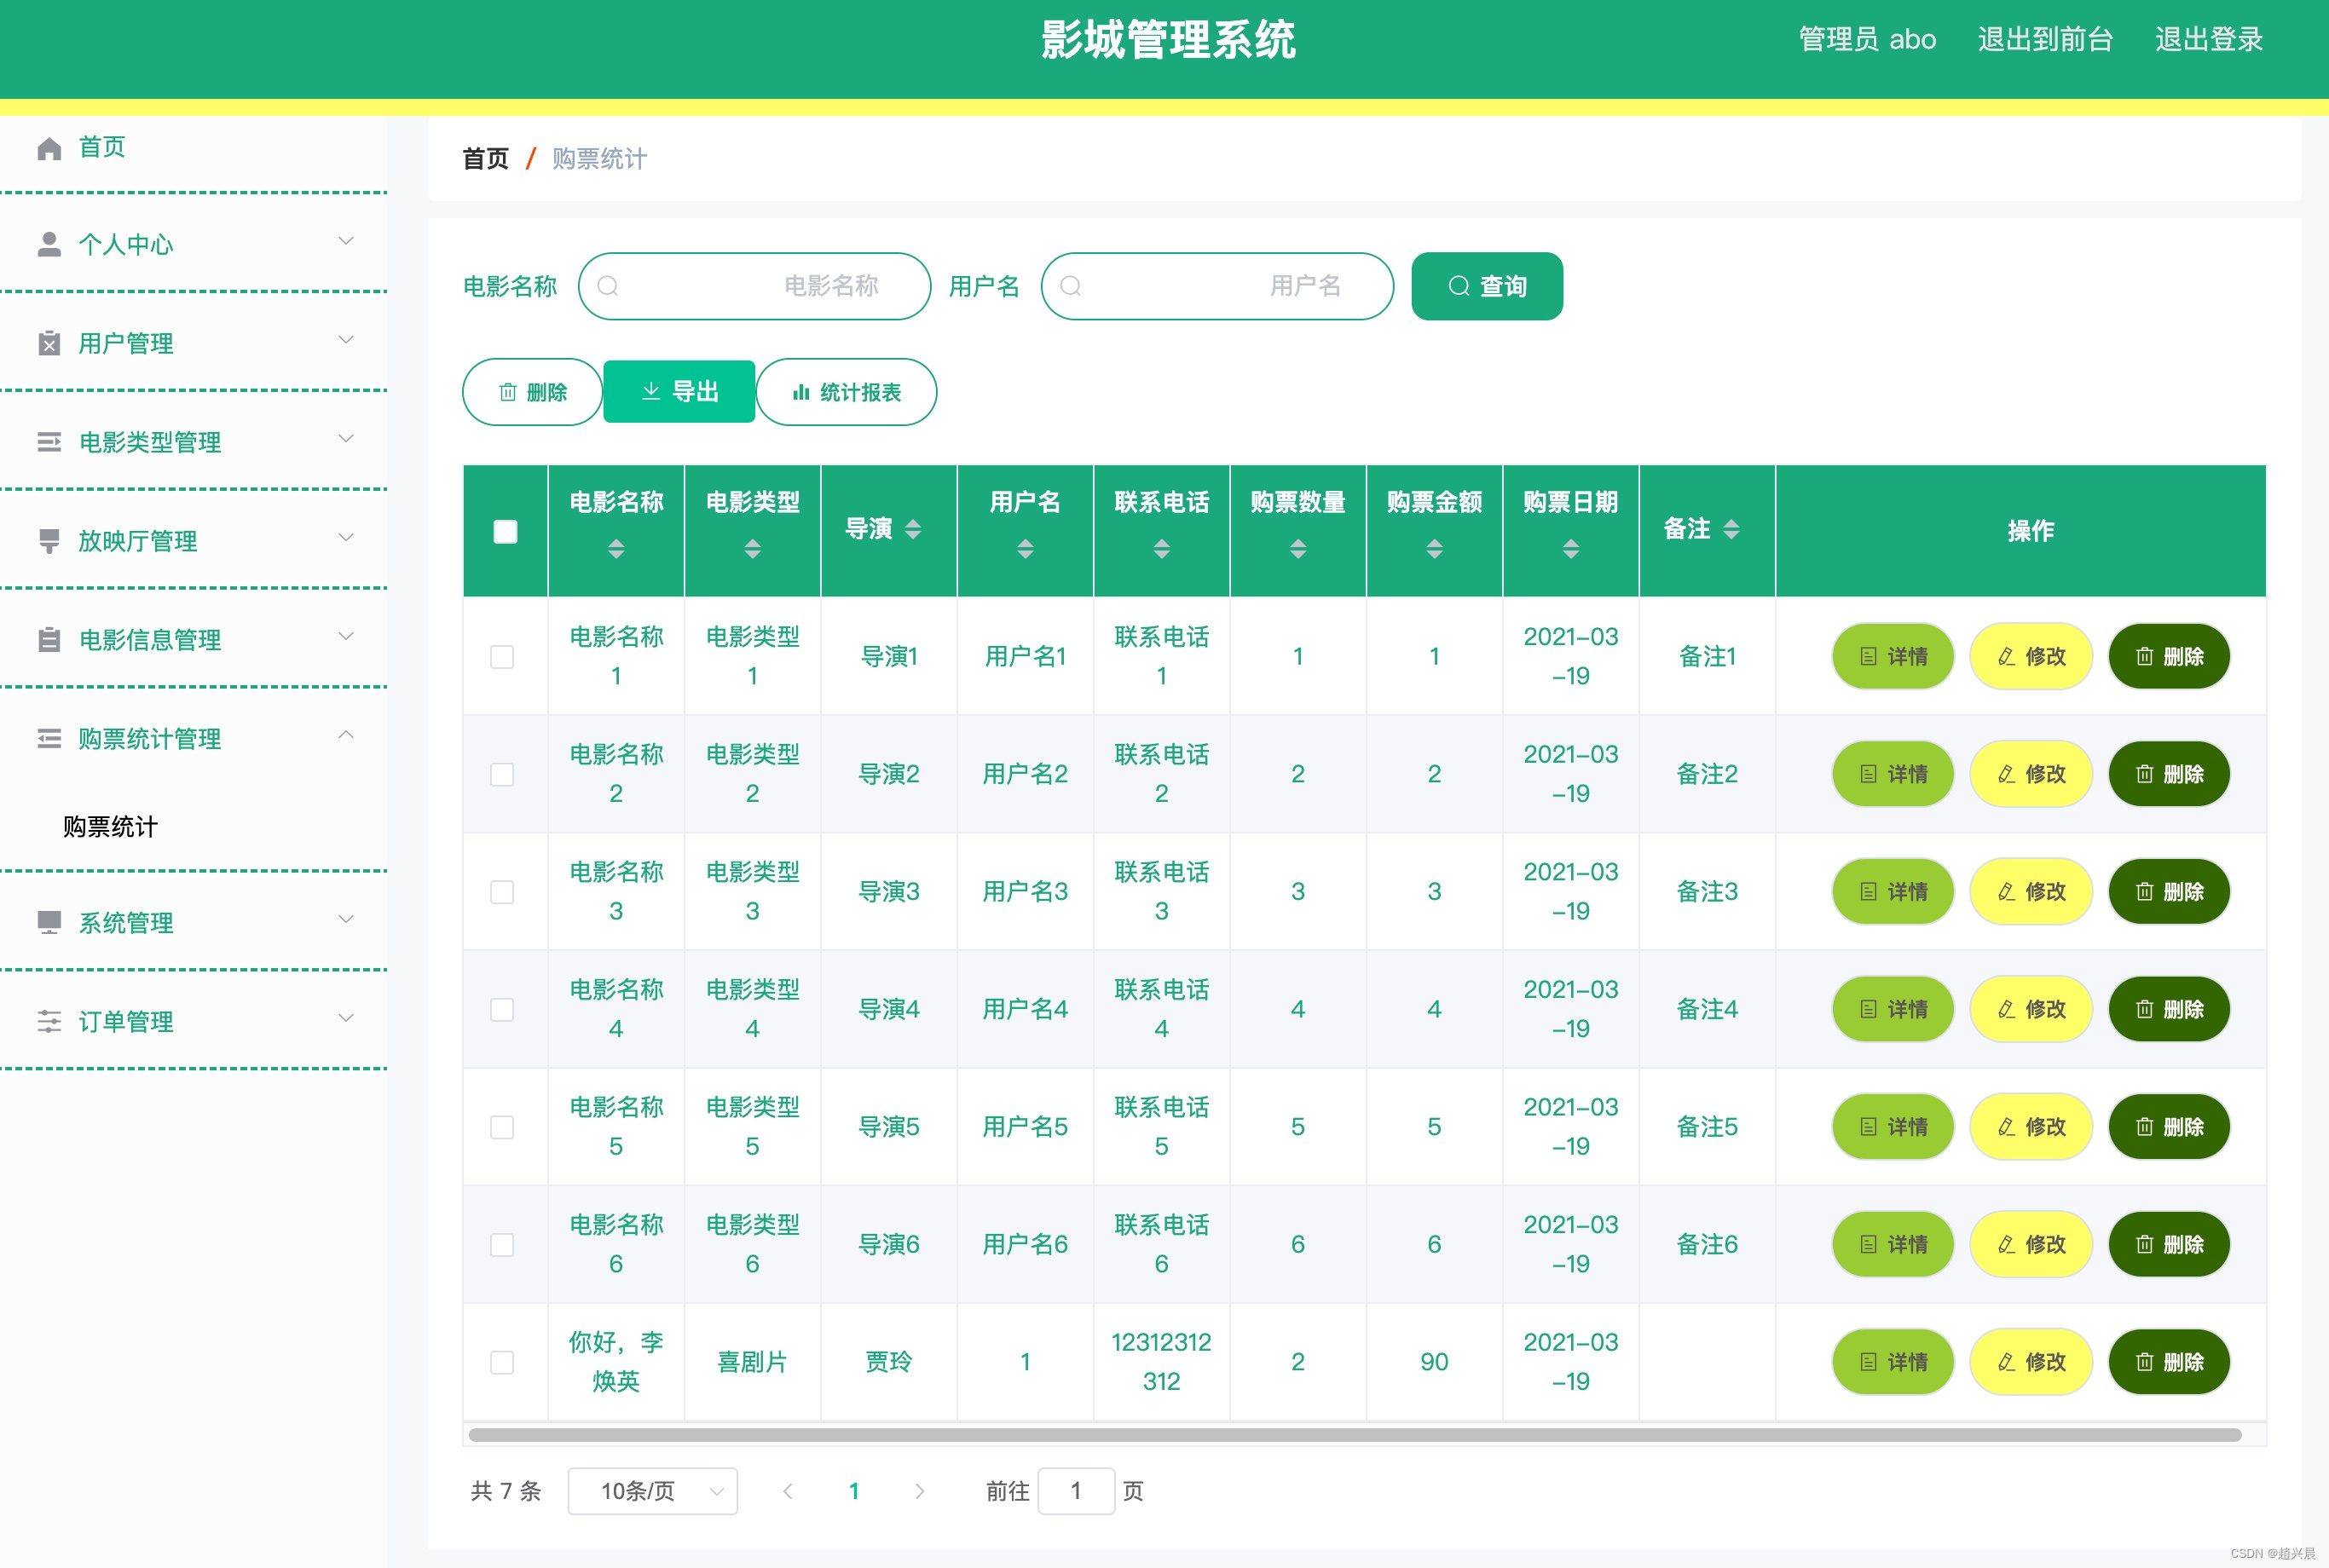Click 修改 for row 电影名称2
This screenshot has width=2329, height=1568.
[x=2031, y=774]
